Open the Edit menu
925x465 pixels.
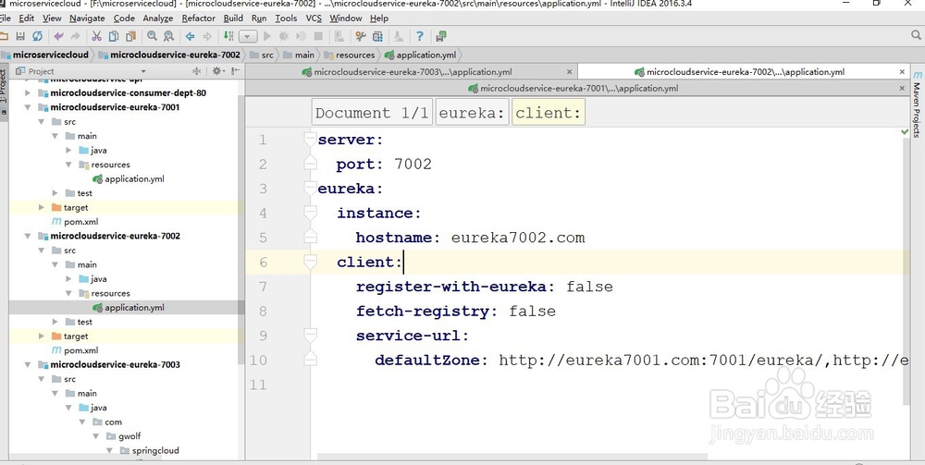coord(27,18)
